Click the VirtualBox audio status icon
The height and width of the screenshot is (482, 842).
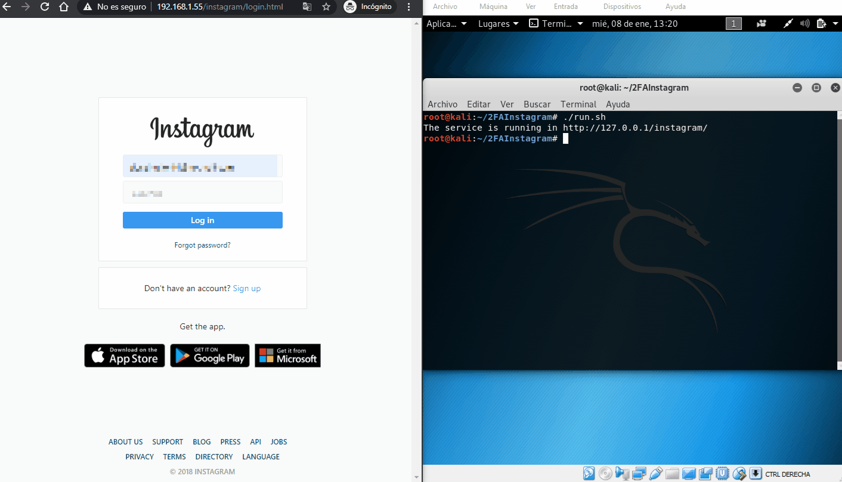click(x=622, y=474)
